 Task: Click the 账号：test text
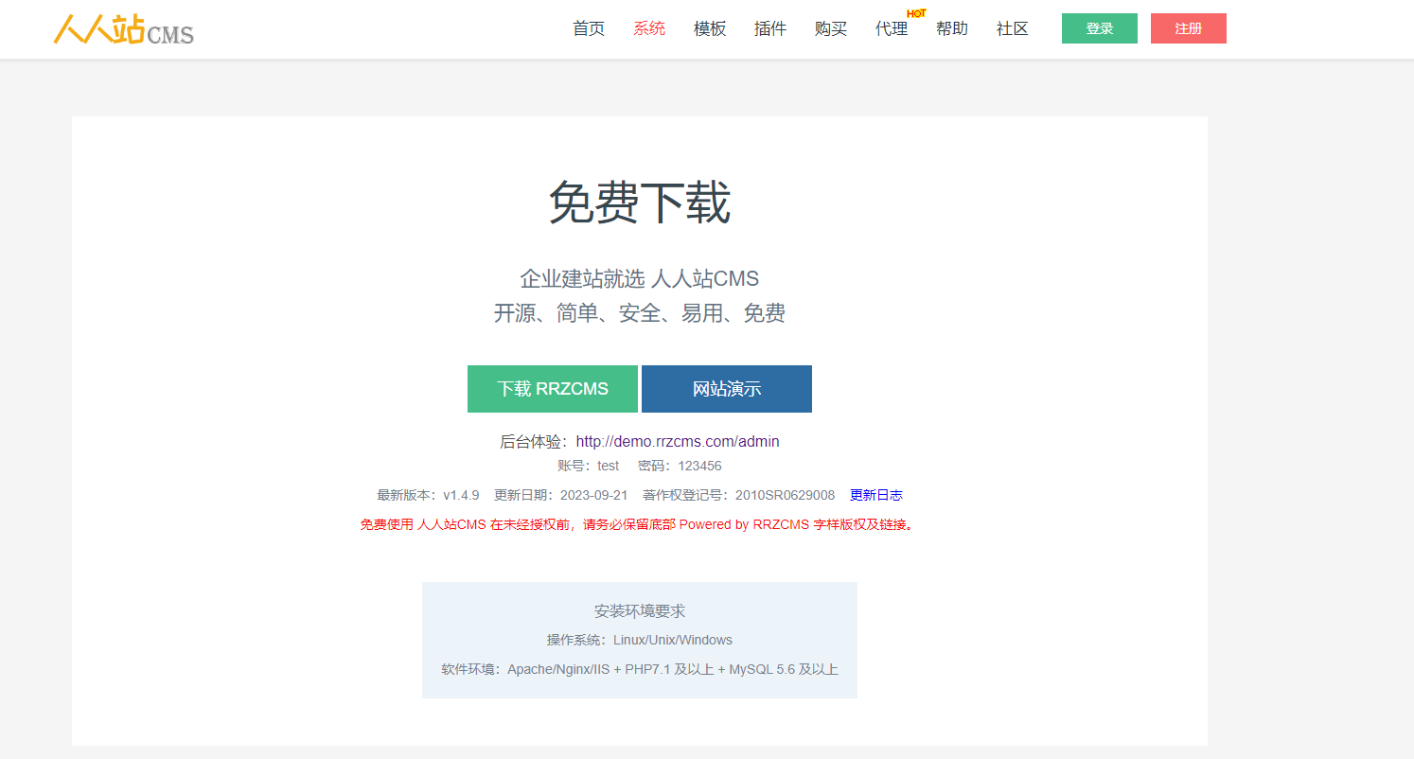pos(589,466)
